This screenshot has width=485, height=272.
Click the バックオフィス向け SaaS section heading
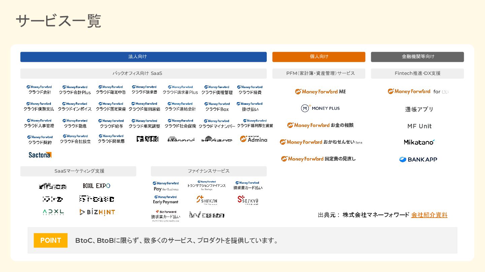(143, 73)
